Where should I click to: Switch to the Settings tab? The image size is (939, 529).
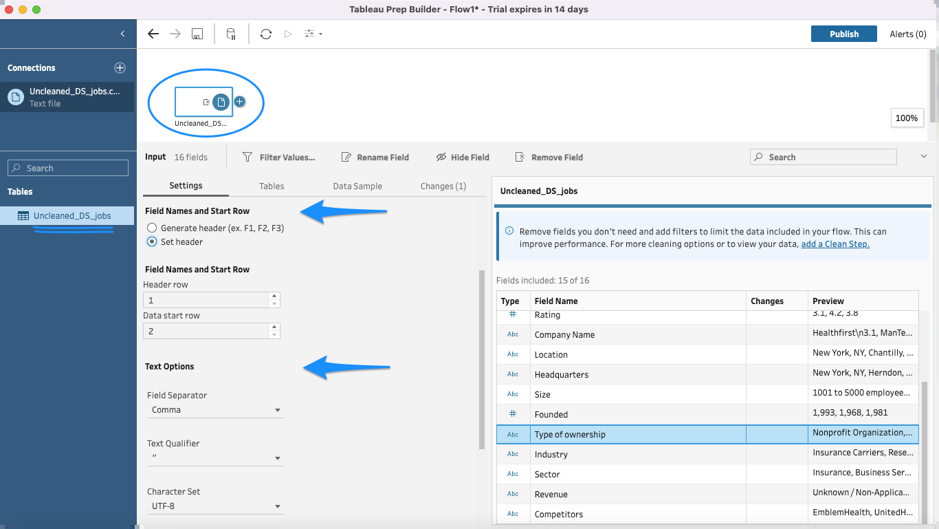(186, 186)
